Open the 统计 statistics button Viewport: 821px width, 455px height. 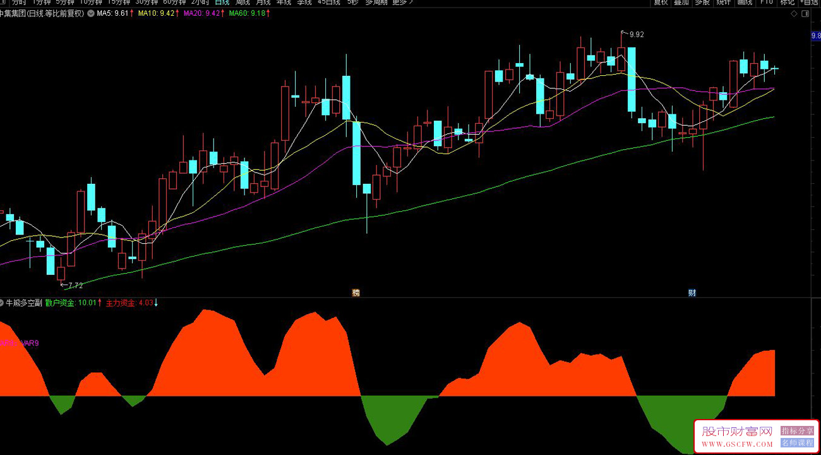point(724,3)
